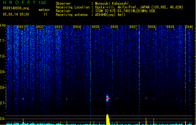This screenshot has width=196, height=125.
Task: Click the 'Receiver' field label
Action: (x=63, y=11)
